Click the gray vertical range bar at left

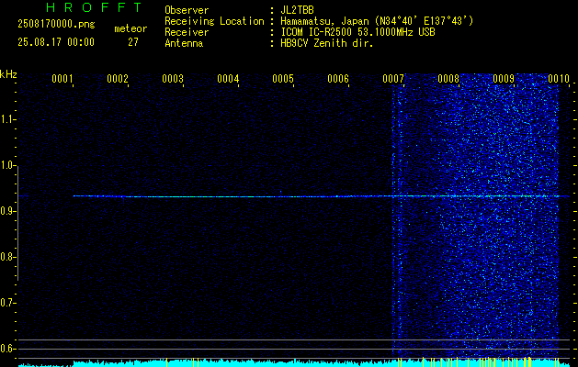coord(18,223)
